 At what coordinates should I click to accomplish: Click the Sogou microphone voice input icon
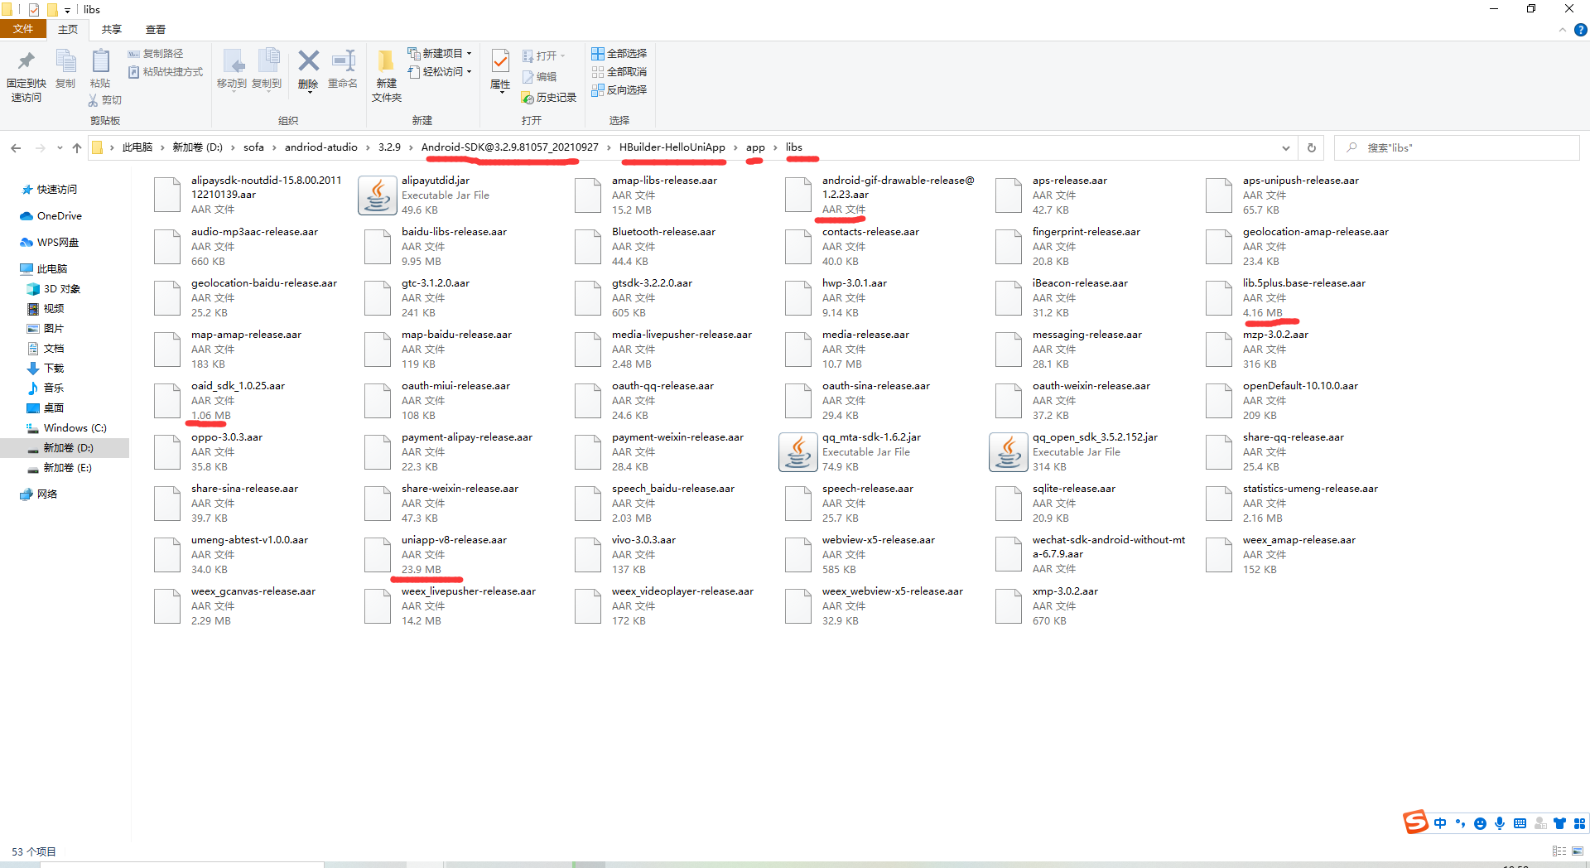click(x=1500, y=823)
